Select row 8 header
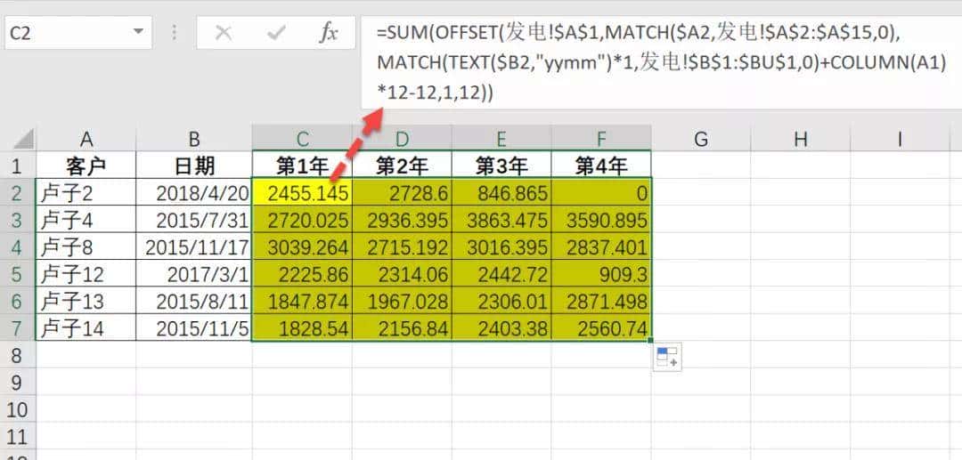 tap(17, 355)
